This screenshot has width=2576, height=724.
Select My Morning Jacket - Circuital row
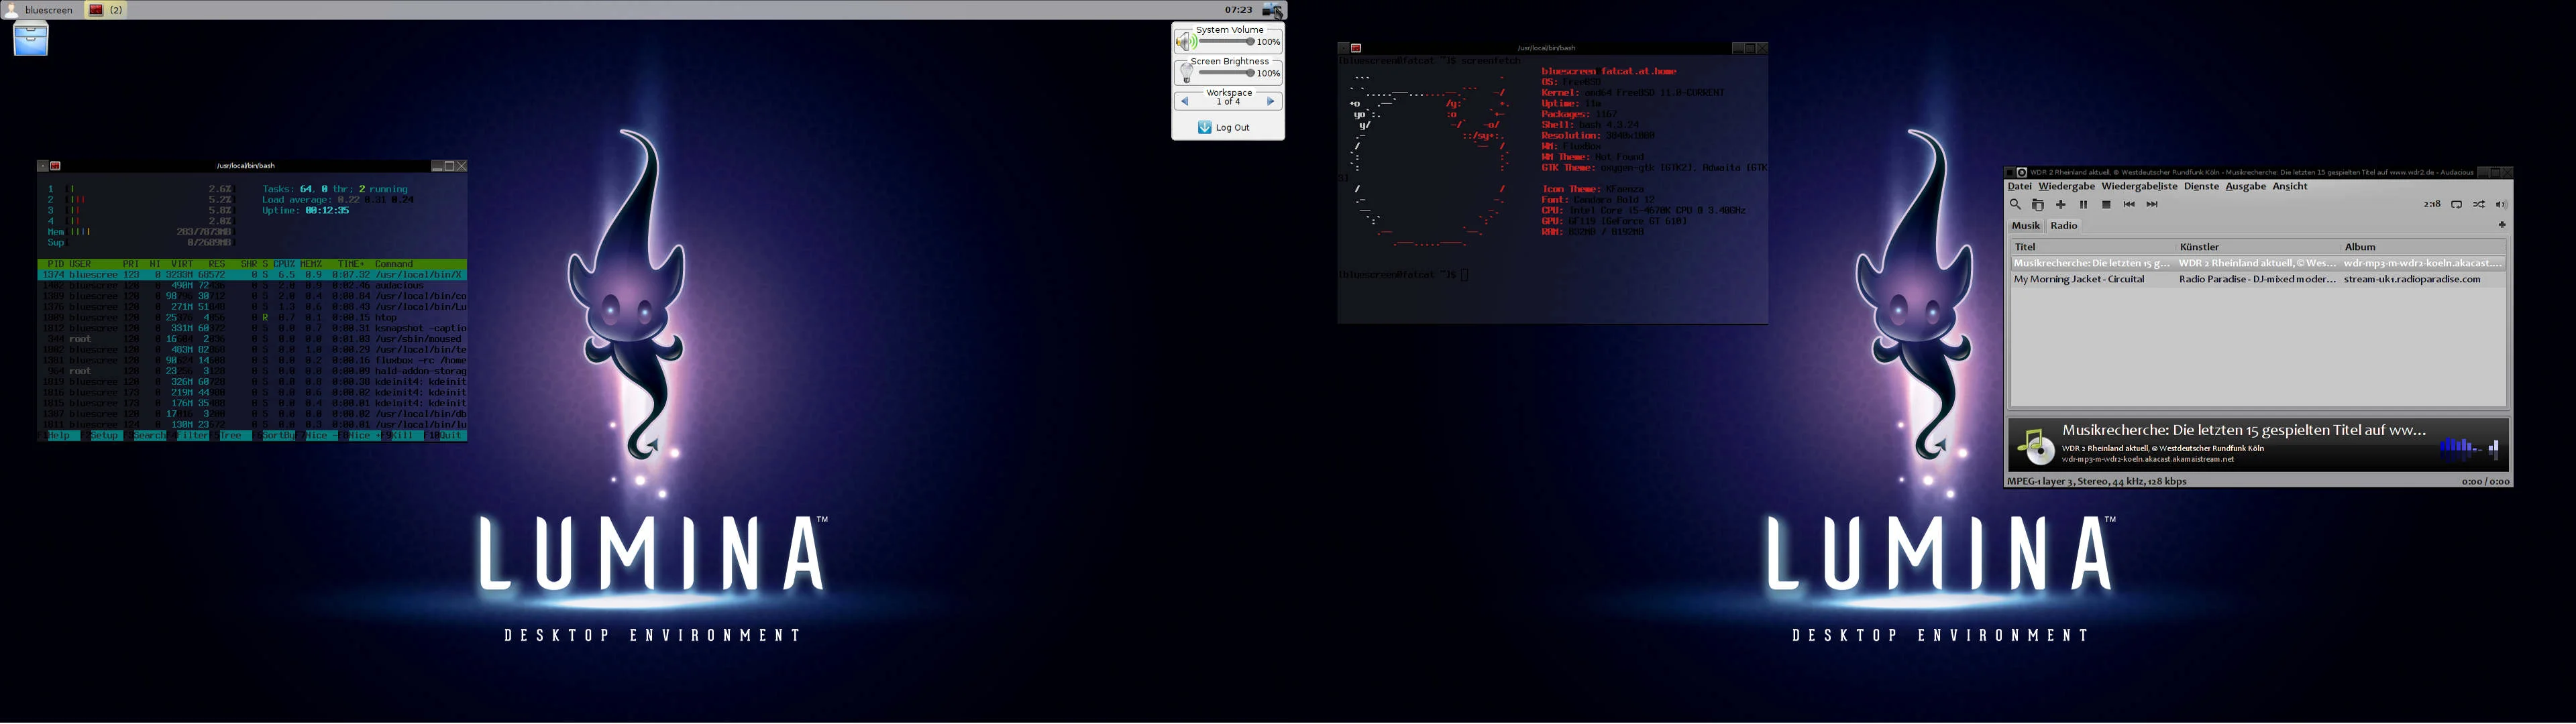click(2258, 280)
